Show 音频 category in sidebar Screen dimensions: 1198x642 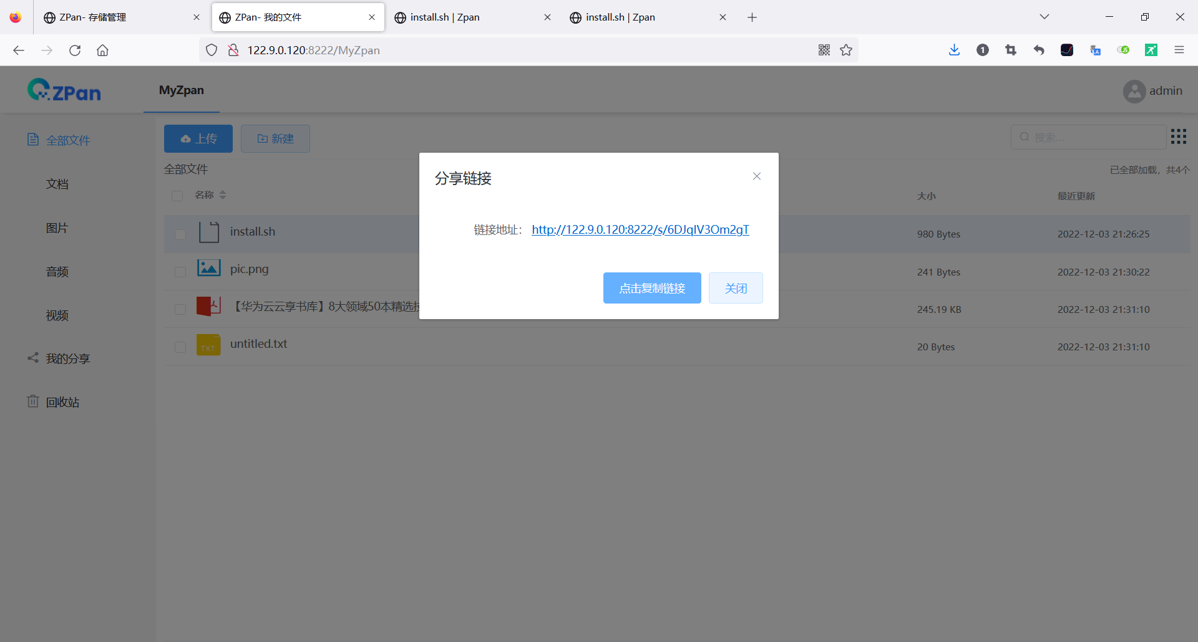coord(57,271)
